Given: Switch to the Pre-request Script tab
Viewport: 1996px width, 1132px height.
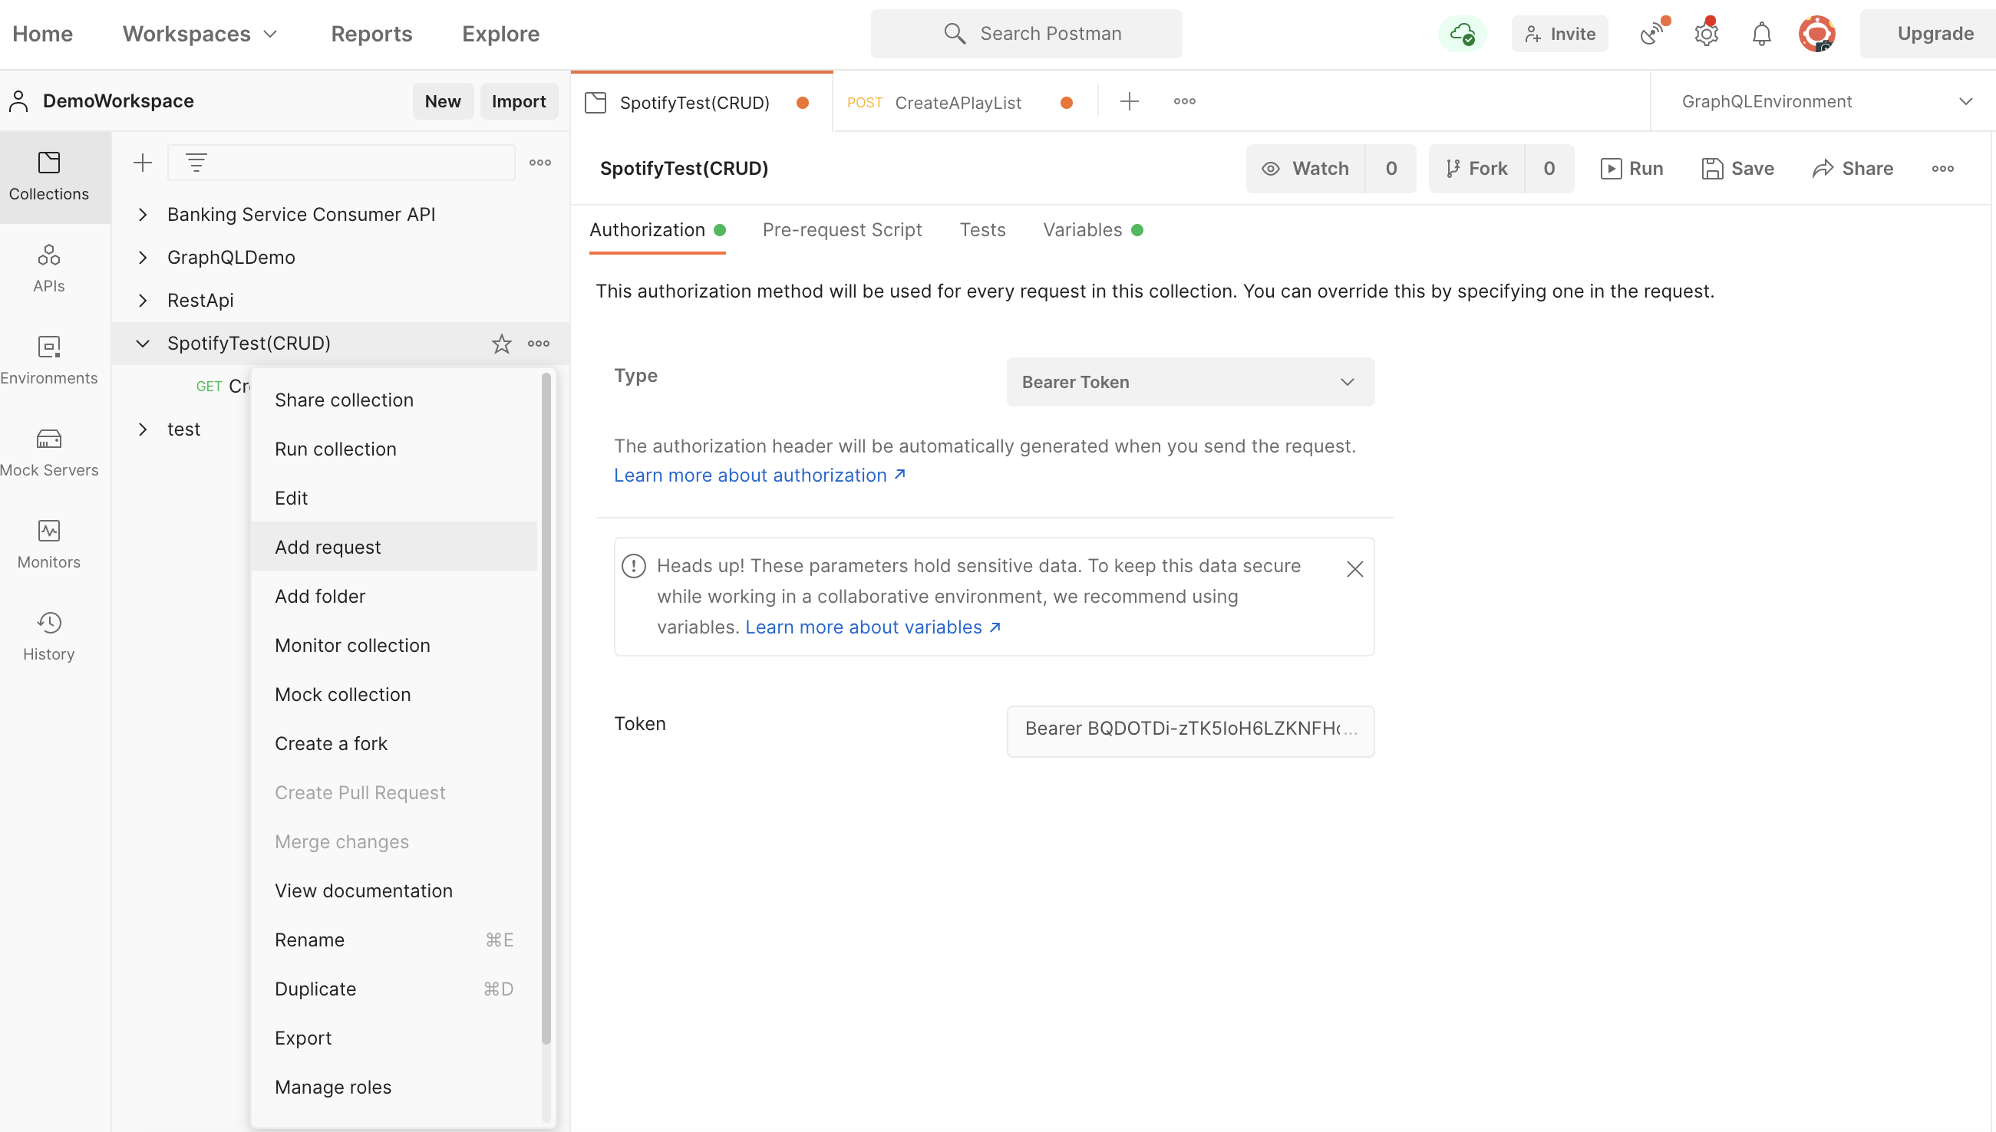Looking at the screenshot, I should (x=843, y=230).
